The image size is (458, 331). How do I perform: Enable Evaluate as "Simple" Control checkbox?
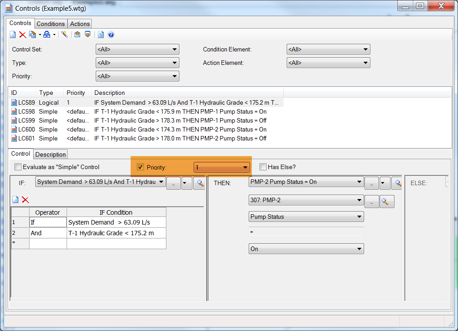pyautogui.click(x=18, y=167)
